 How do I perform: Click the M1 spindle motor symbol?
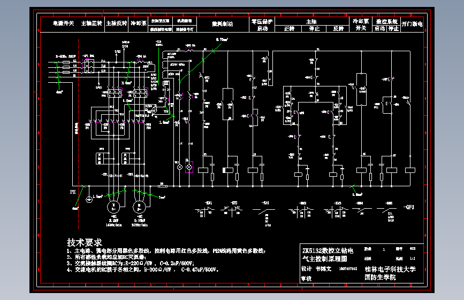(113, 207)
